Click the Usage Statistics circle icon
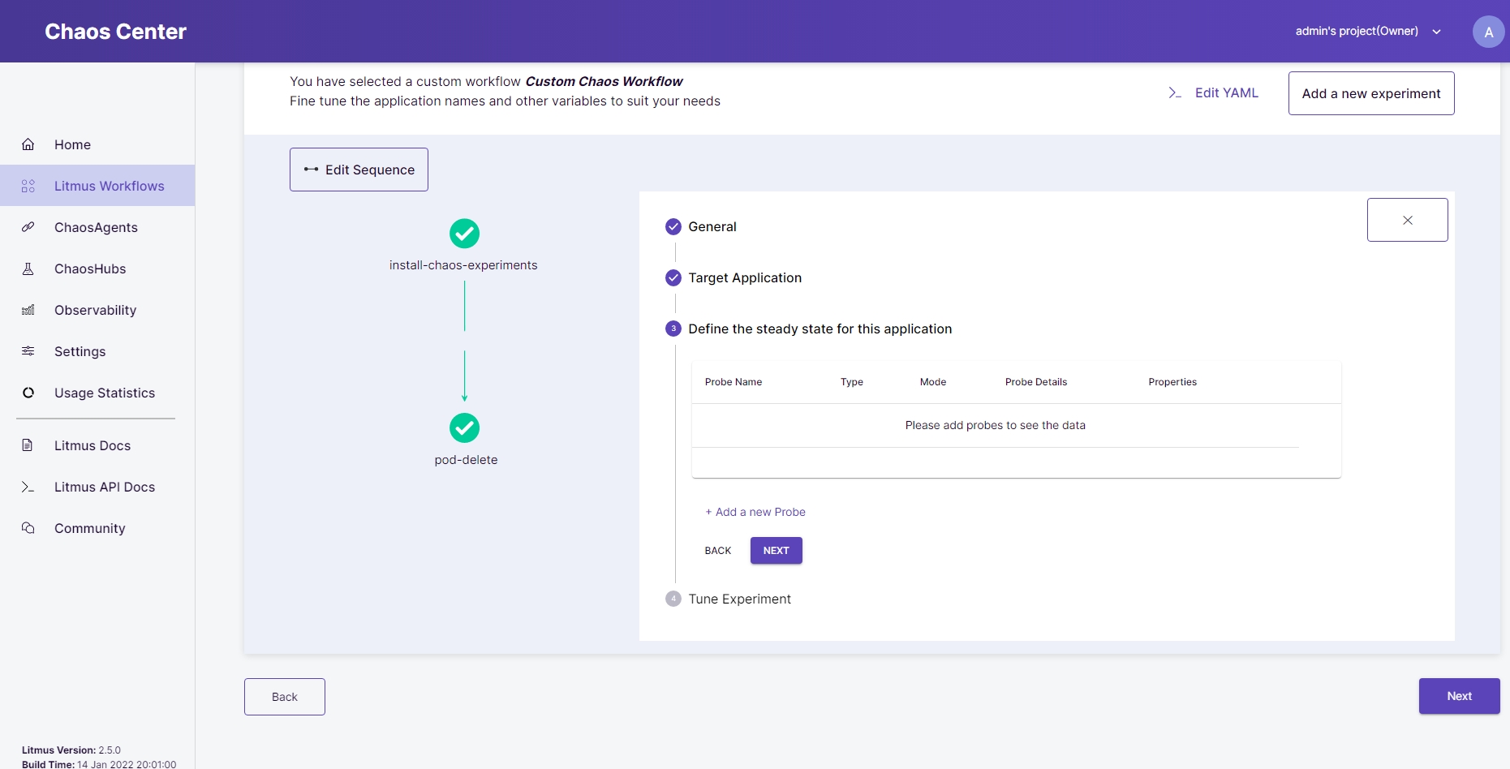Image resolution: width=1510 pixels, height=769 pixels. pos(28,393)
